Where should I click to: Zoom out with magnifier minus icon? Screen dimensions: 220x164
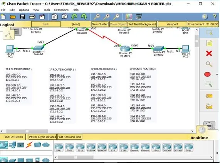coord(116,17)
